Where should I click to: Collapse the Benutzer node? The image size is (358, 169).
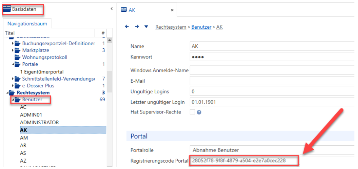(13, 100)
